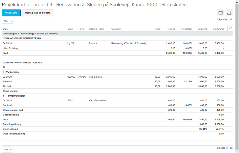
Task: Expand table with the fullscreen arrows icon
Action: [230, 29]
